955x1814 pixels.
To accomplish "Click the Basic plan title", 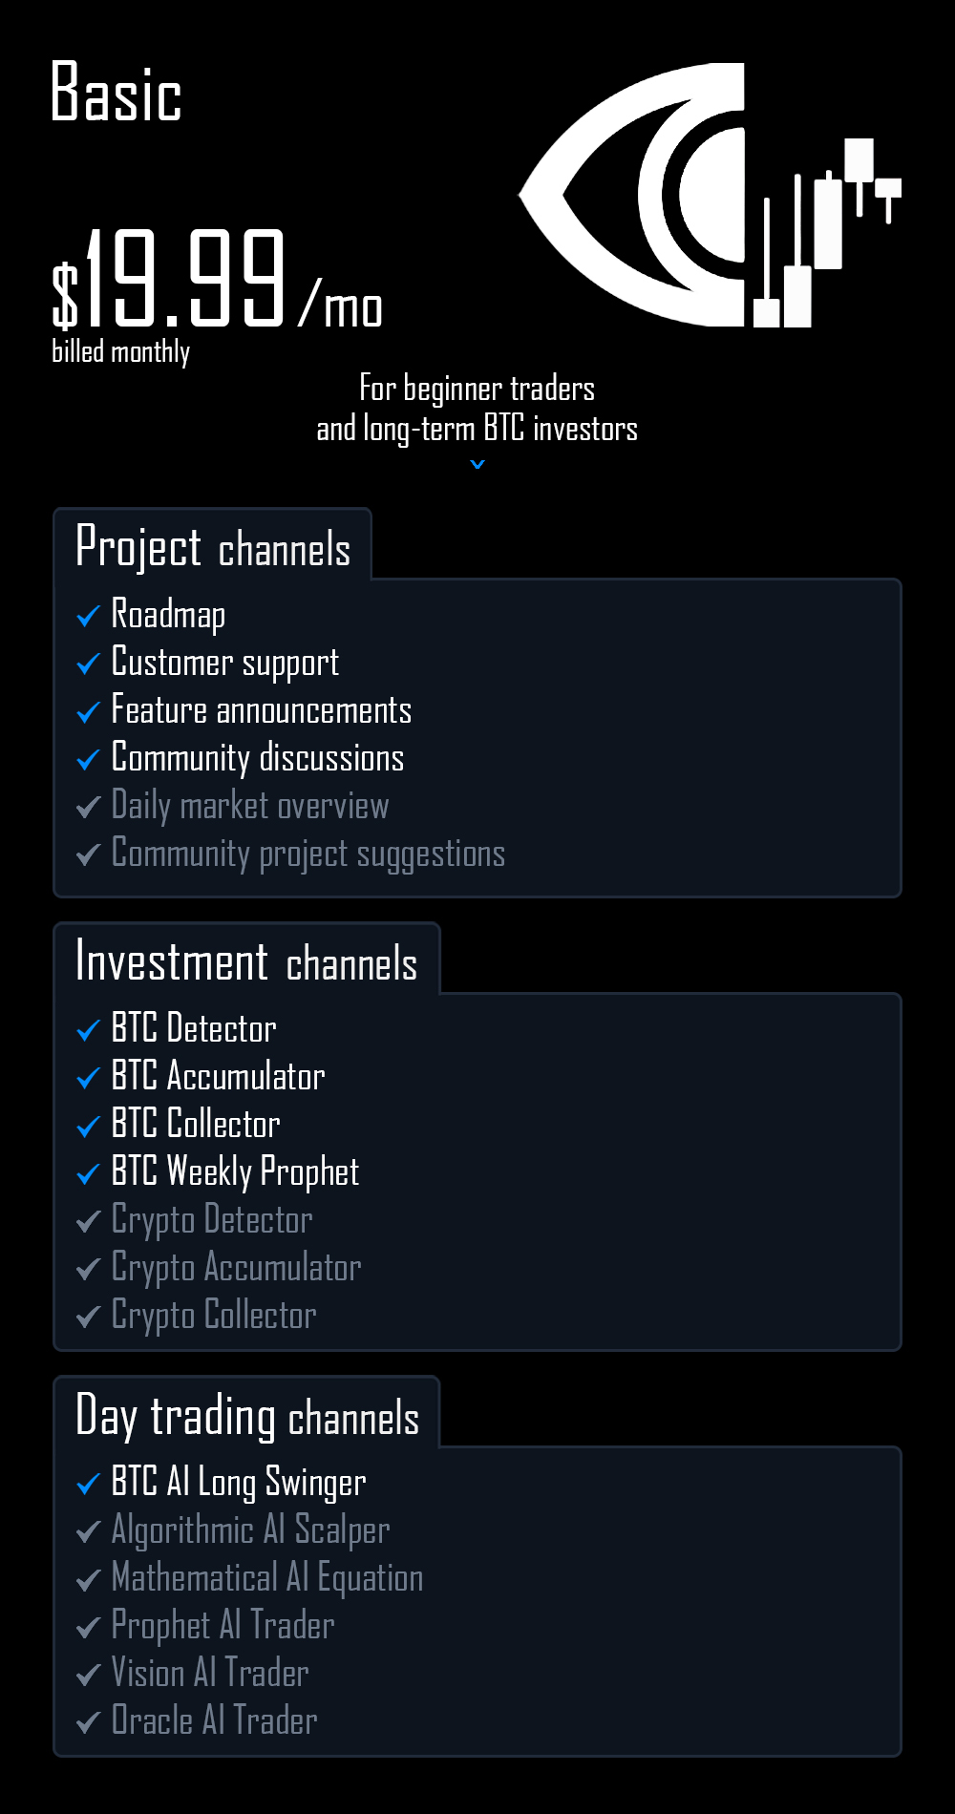I will [x=116, y=94].
